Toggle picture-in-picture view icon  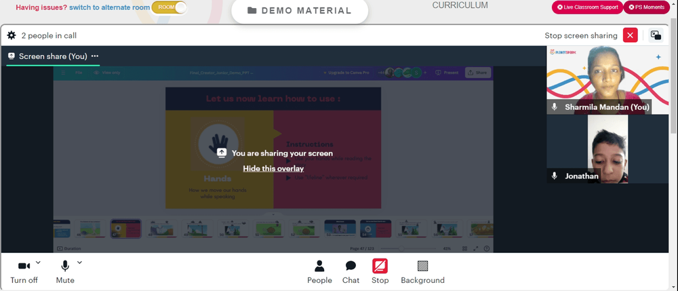click(656, 35)
